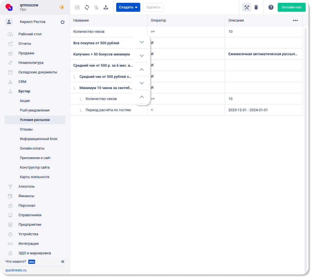This screenshot has height=277, width=311.
Task: Sort by Название column header
Action: [81, 20]
